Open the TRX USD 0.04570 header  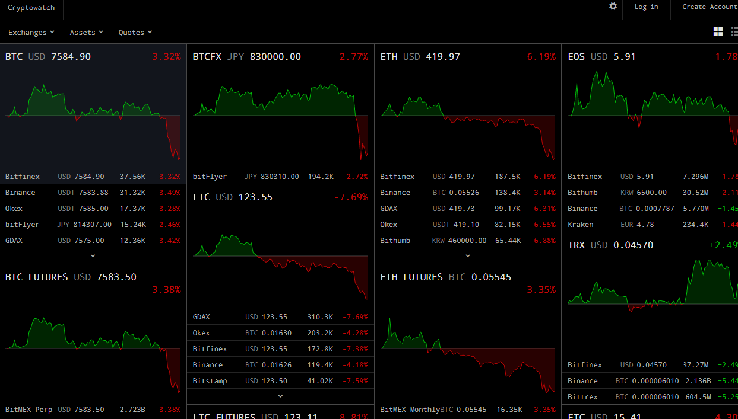pos(653,245)
